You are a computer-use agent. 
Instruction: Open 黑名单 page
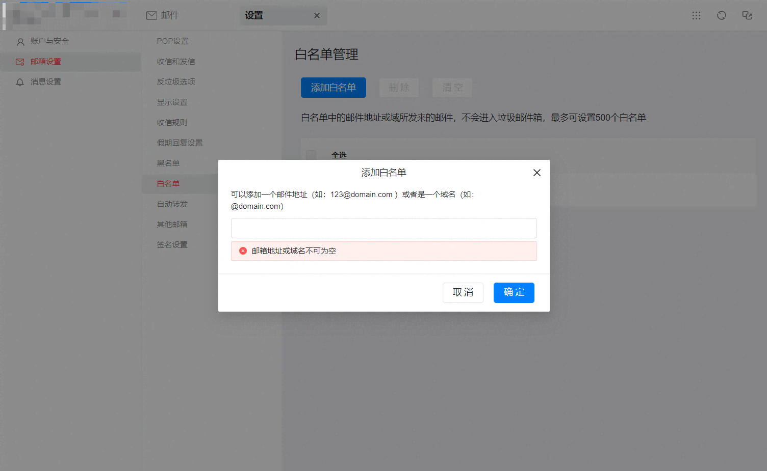[x=168, y=163]
